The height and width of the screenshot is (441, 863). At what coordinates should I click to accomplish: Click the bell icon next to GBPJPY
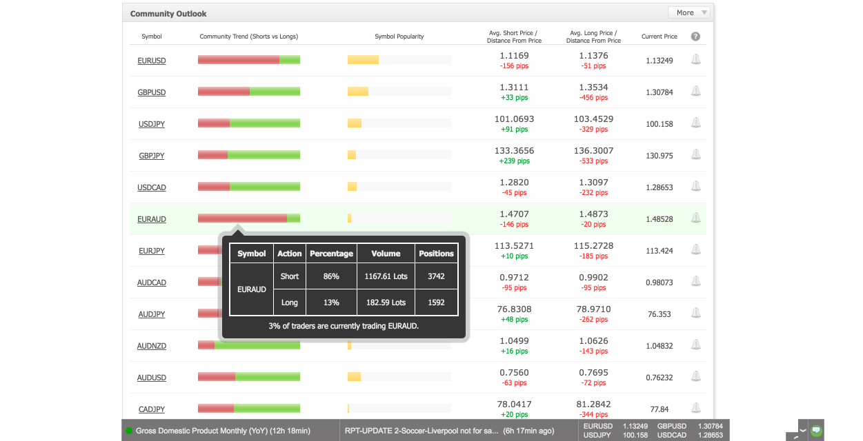(x=695, y=155)
